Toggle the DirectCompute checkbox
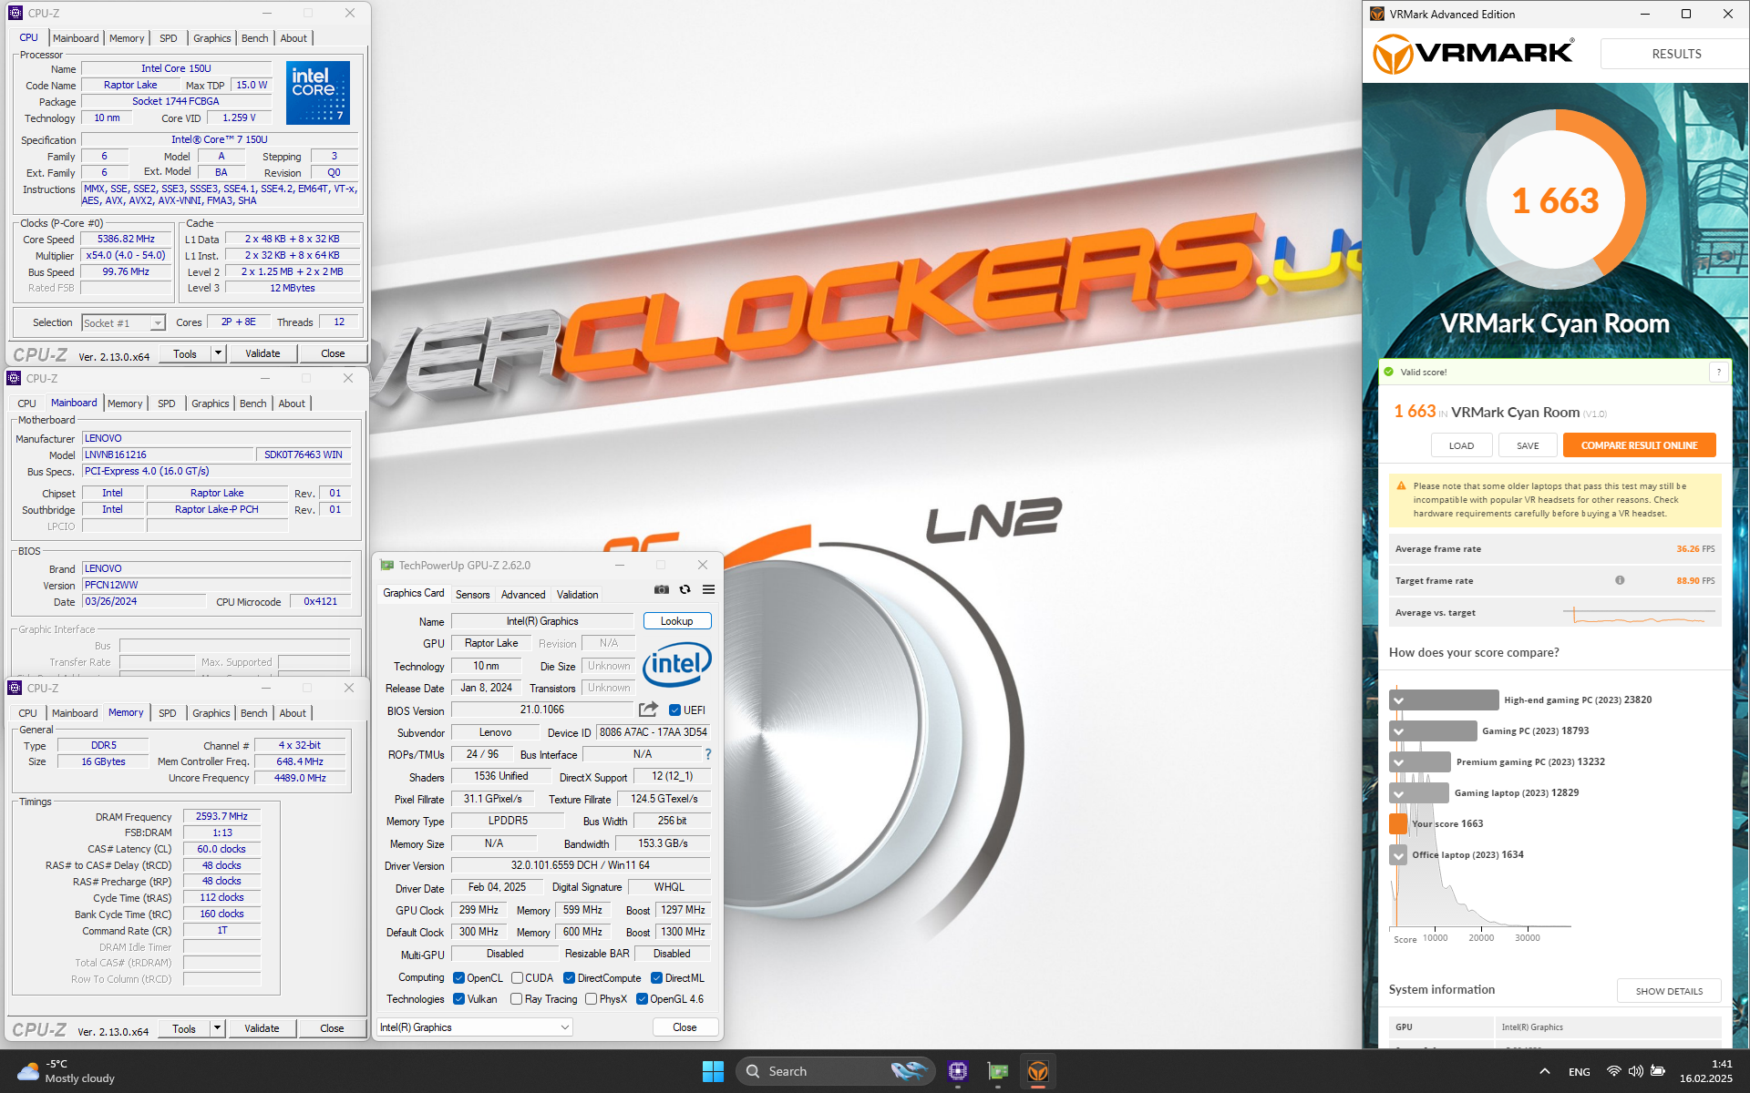 [569, 978]
